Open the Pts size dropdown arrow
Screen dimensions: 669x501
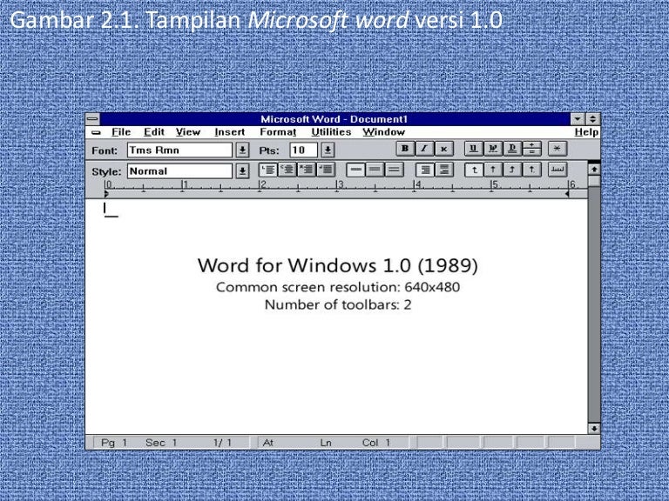point(328,150)
